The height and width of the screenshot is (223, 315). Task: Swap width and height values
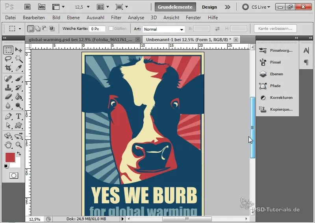pyautogui.click(x=217, y=29)
